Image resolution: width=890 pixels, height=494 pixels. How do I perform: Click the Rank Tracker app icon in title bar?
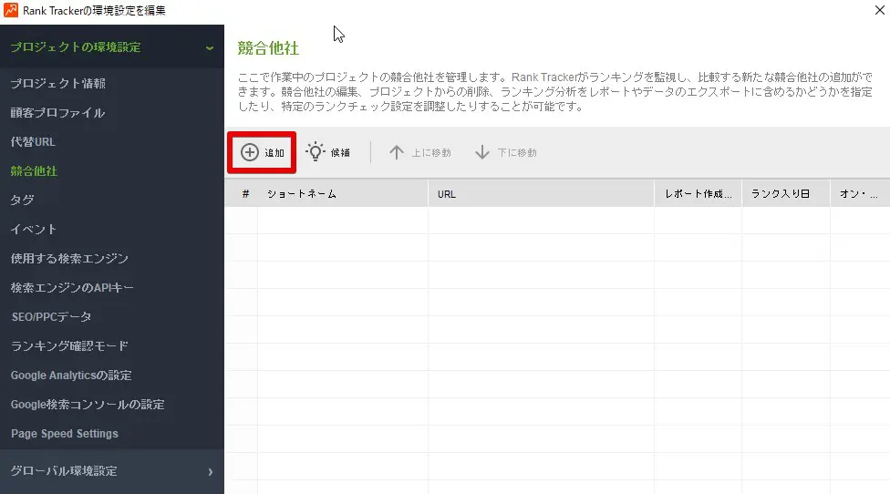click(x=10, y=11)
